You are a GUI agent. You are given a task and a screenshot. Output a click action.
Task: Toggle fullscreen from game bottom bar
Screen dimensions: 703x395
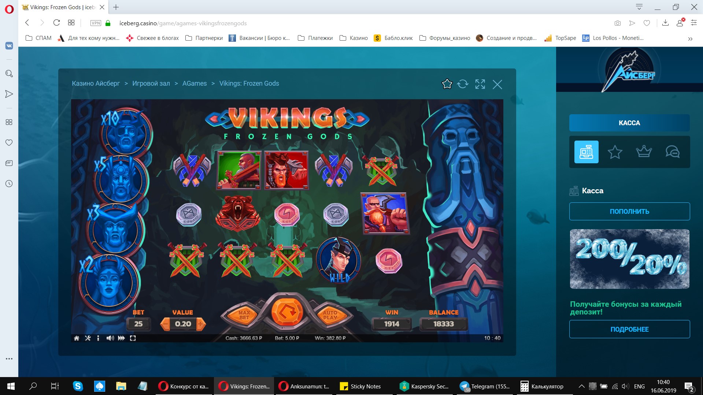pyautogui.click(x=133, y=338)
